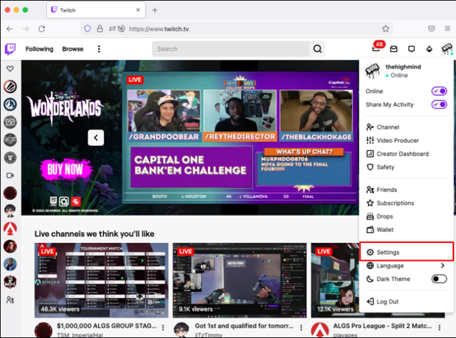Open the notifications inbox with 48 badge

click(377, 48)
